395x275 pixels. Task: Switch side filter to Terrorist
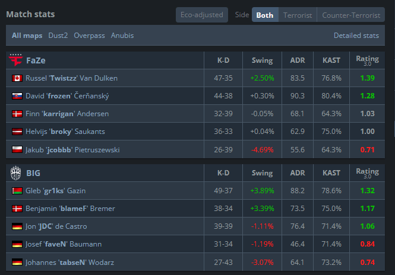[298, 15]
